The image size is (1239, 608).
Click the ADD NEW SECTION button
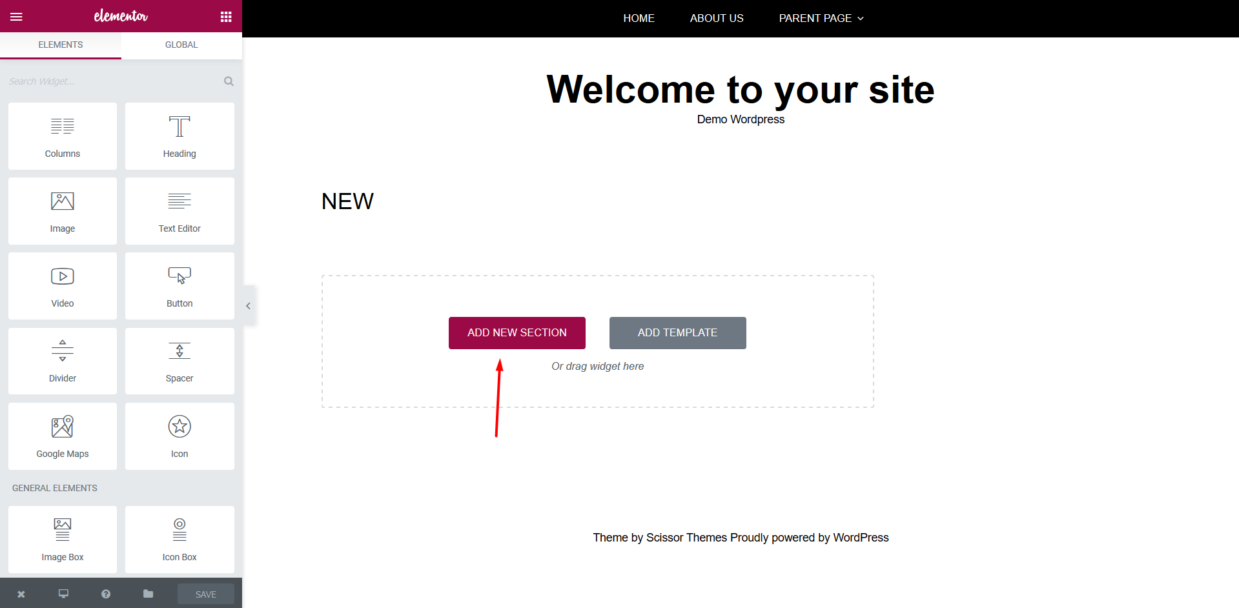517,332
